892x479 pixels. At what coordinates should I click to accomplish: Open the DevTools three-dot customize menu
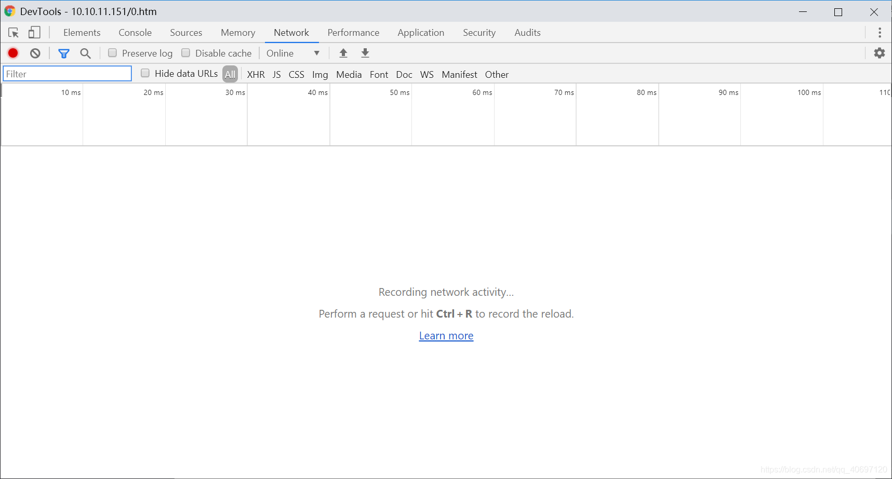[880, 33]
